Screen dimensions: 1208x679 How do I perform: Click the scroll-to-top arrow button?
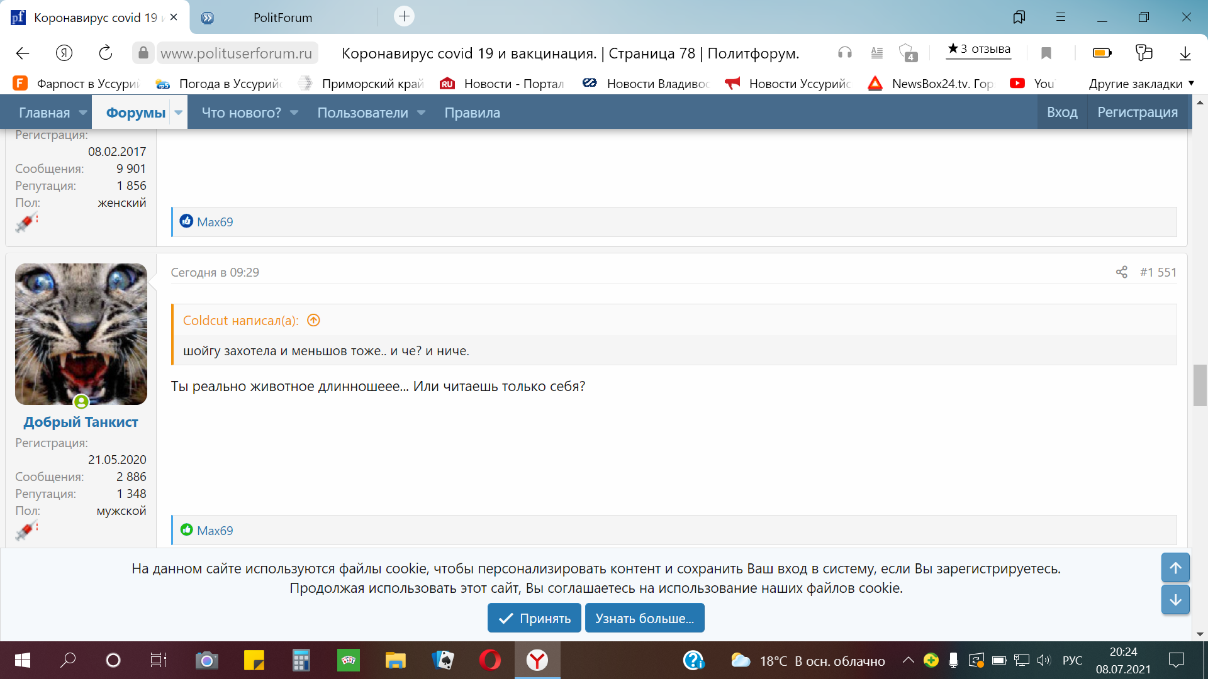(1175, 568)
